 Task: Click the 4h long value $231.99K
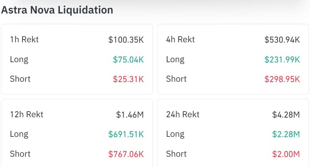click(282, 59)
